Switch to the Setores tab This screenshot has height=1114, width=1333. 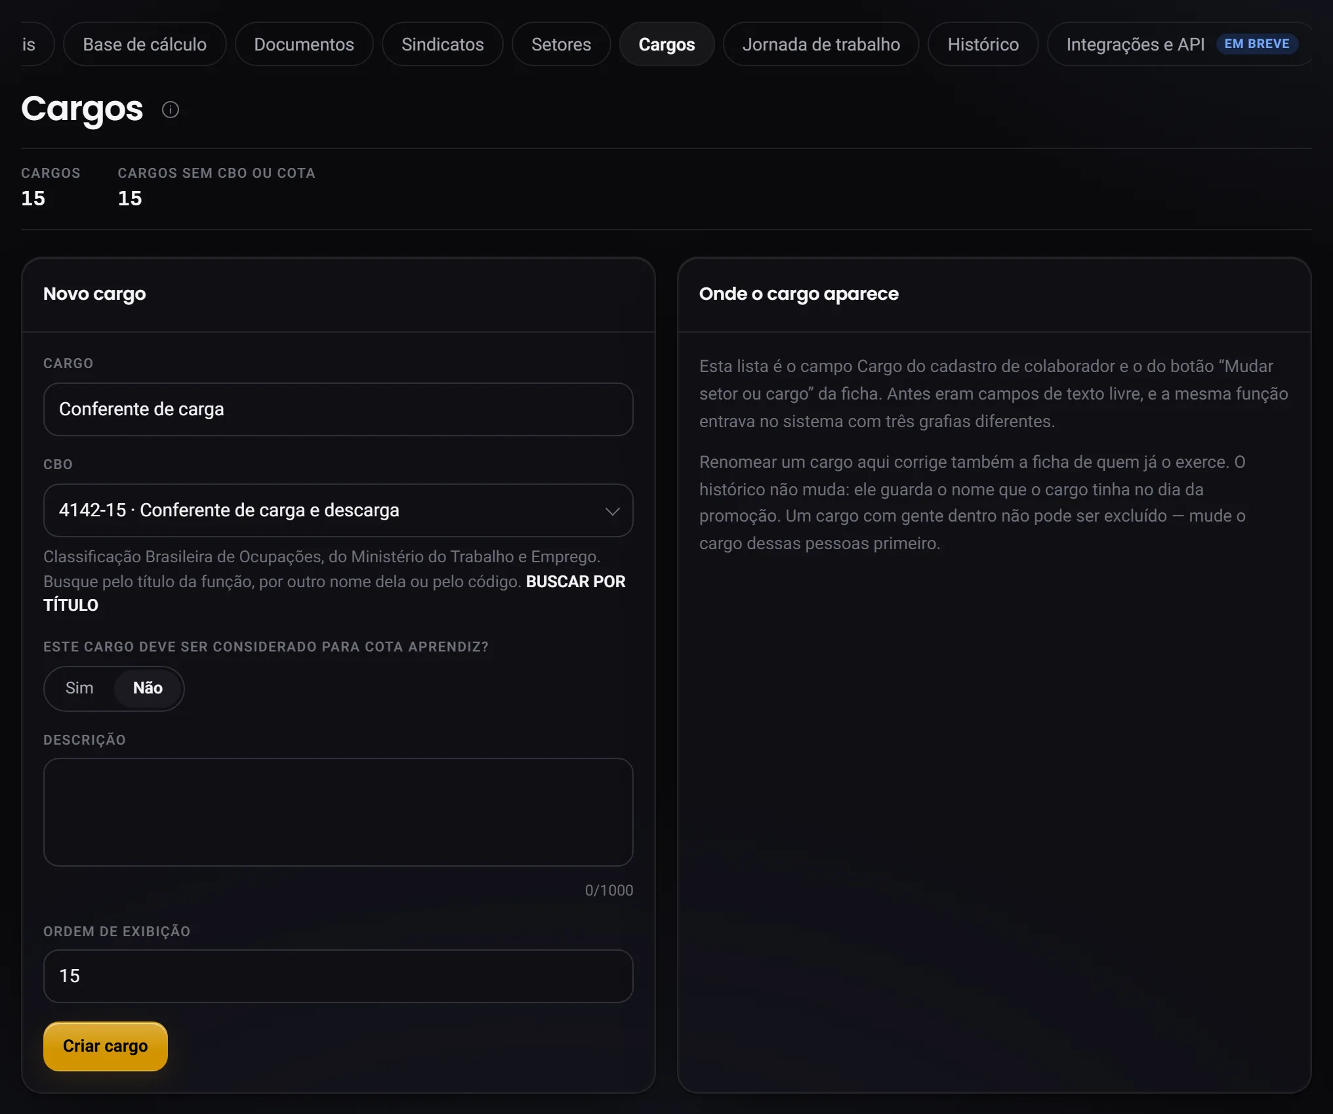click(561, 44)
